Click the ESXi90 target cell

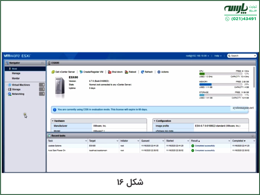92,146
